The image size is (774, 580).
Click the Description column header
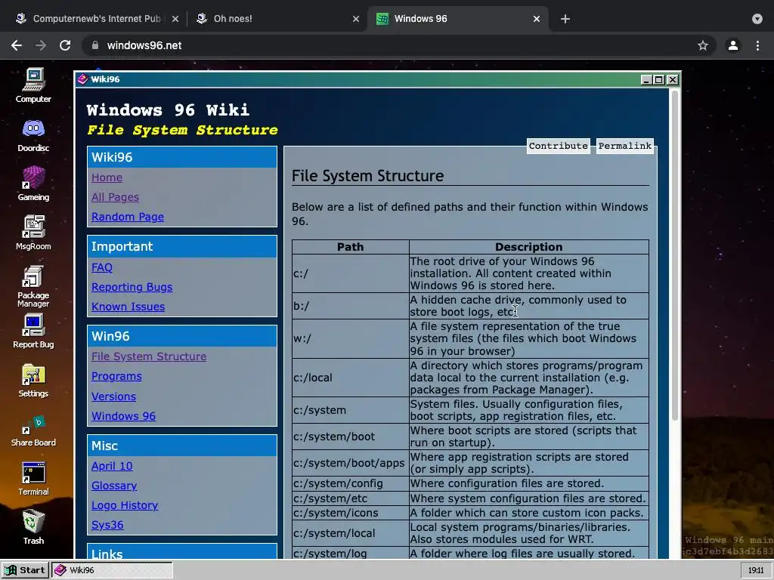(528, 247)
